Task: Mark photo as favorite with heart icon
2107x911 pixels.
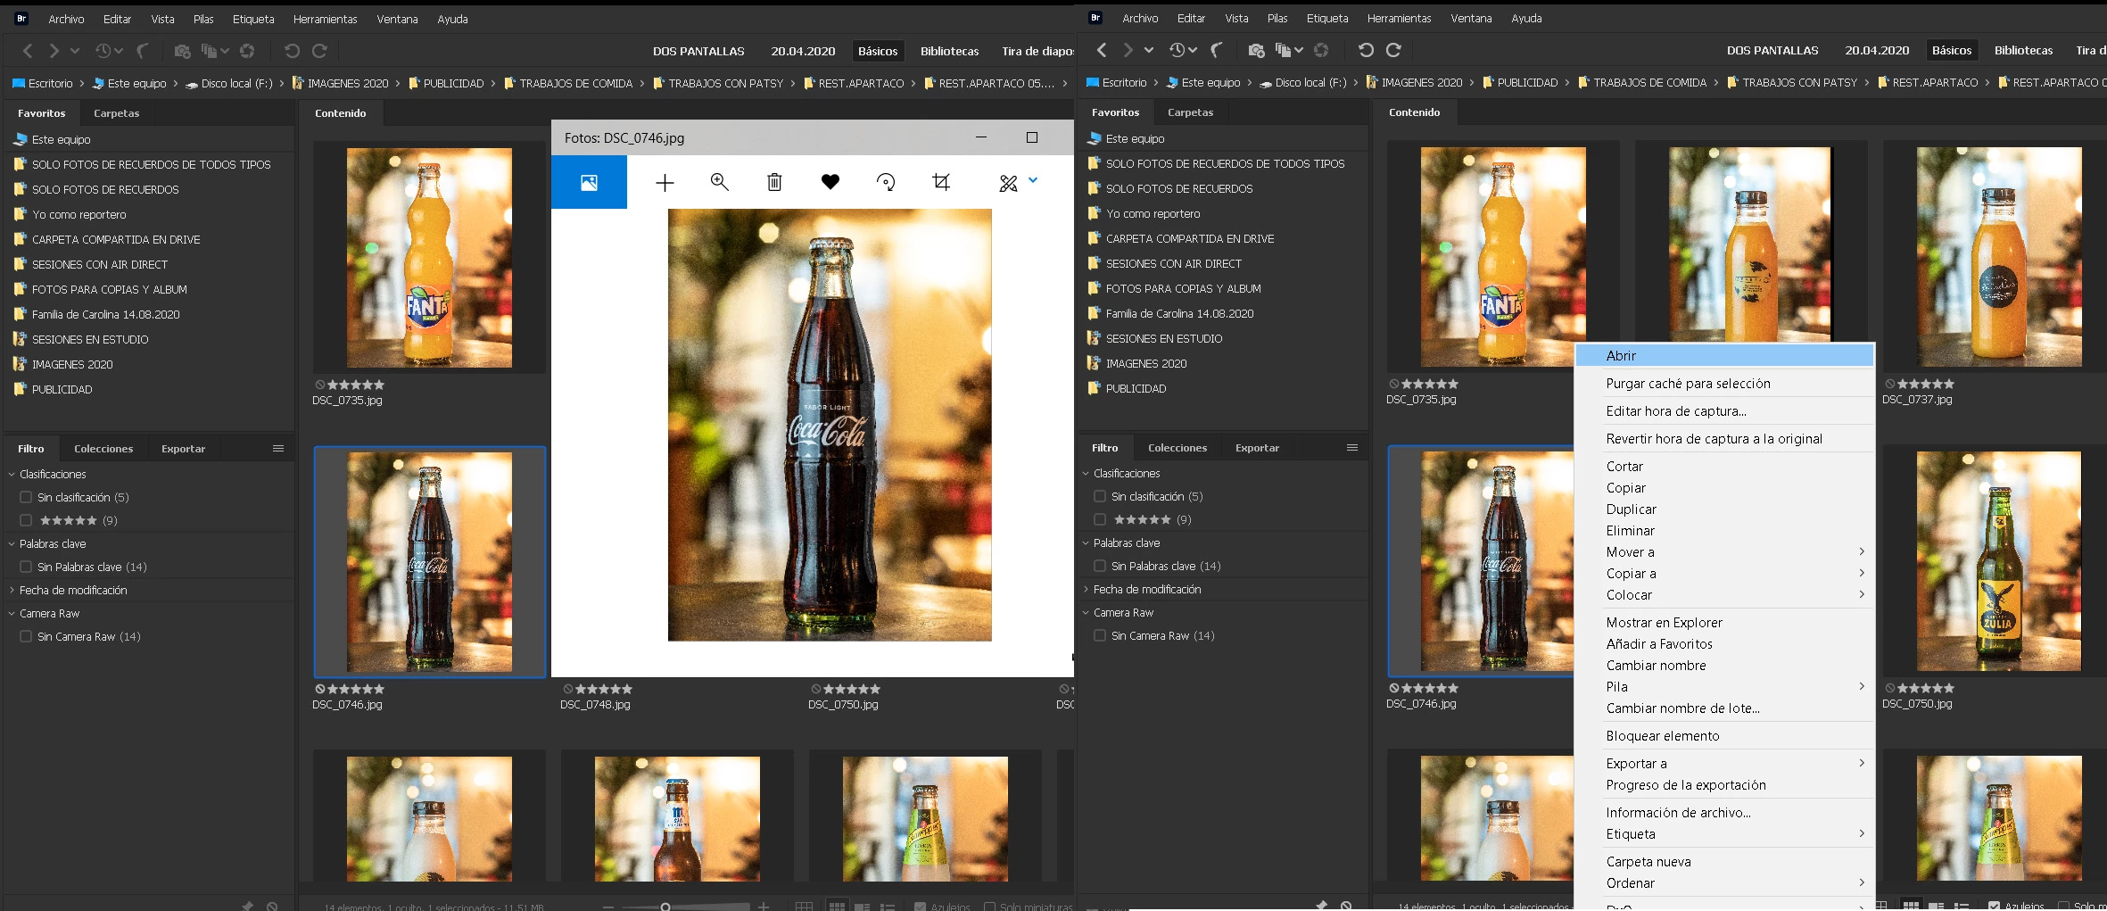Action: (830, 182)
